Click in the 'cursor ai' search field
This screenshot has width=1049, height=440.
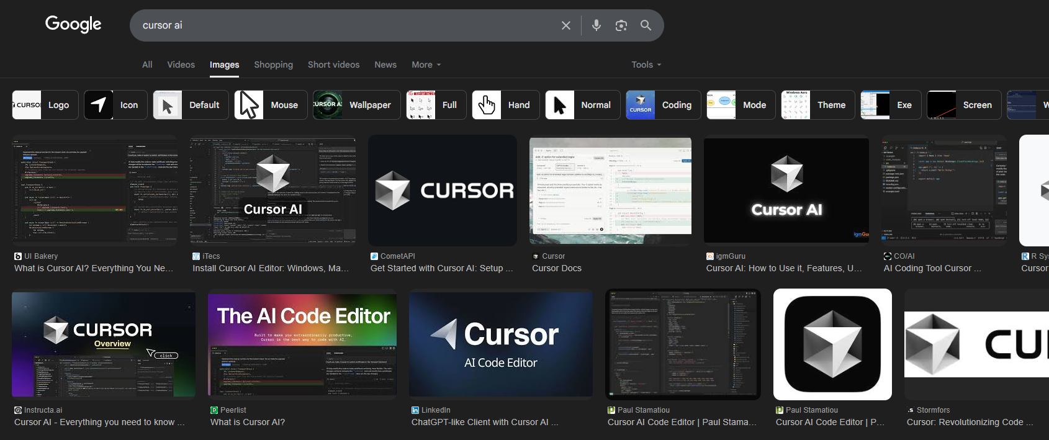[341, 25]
